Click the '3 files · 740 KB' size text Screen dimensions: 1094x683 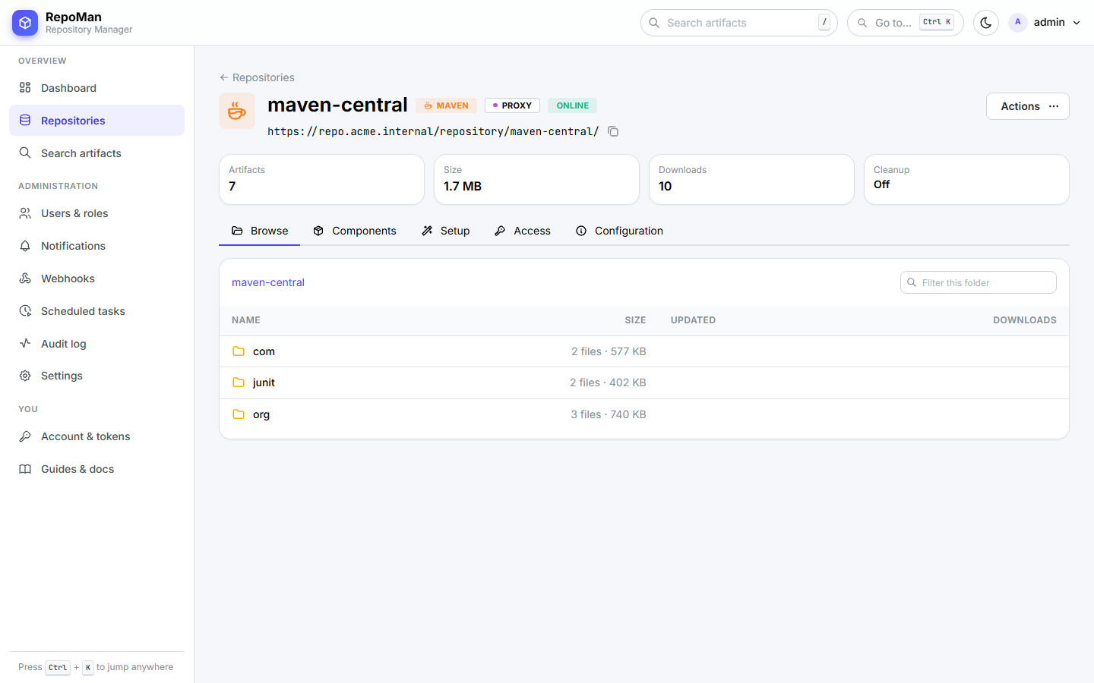pos(609,414)
